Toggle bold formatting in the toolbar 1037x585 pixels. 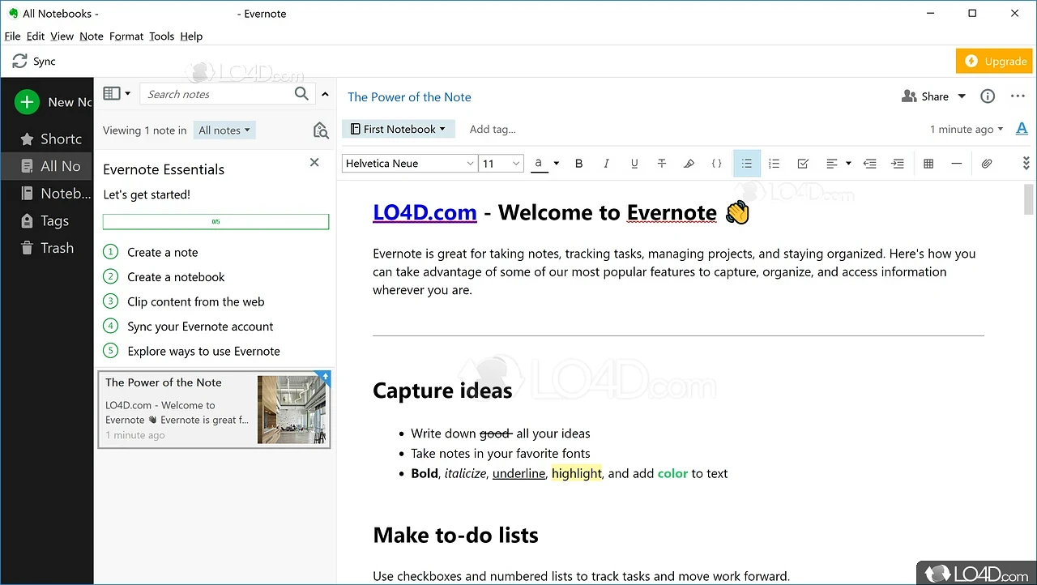click(x=578, y=164)
